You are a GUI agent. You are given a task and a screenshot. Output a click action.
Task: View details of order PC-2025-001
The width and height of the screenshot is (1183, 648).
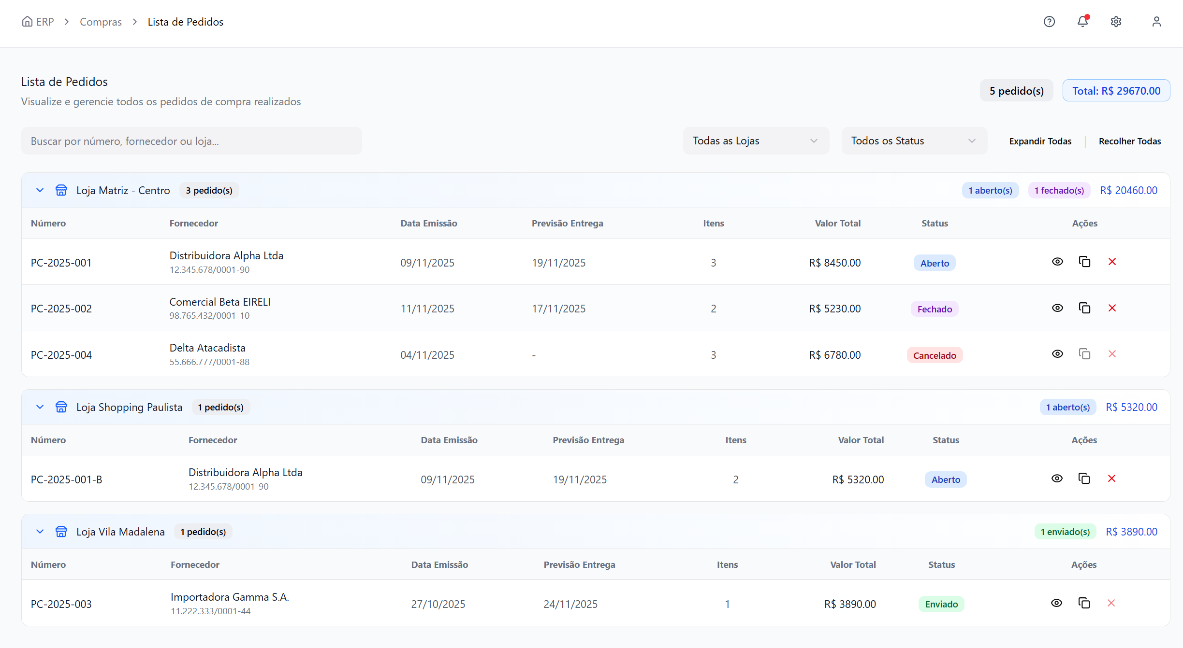[1057, 262]
